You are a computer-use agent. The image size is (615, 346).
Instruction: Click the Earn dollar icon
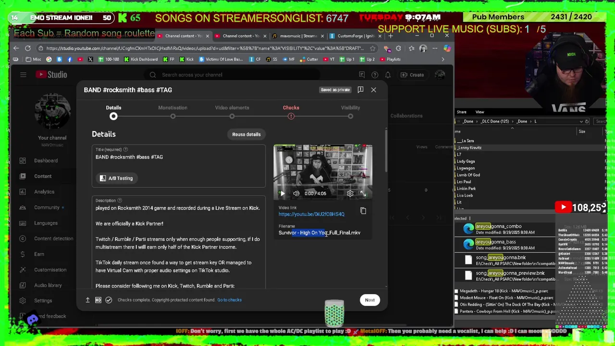pos(23,254)
